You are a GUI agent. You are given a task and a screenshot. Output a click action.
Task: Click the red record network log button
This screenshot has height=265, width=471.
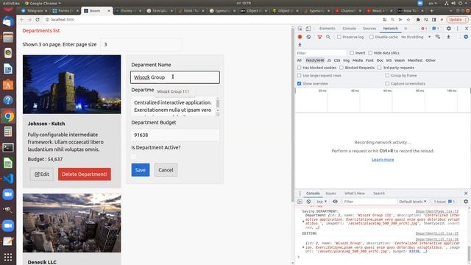(x=300, y=37)
